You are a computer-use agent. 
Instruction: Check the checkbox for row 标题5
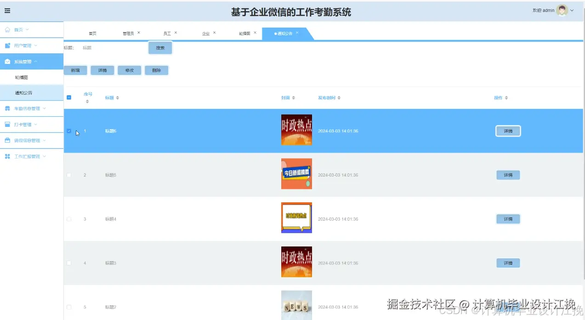tap(69, 175)
